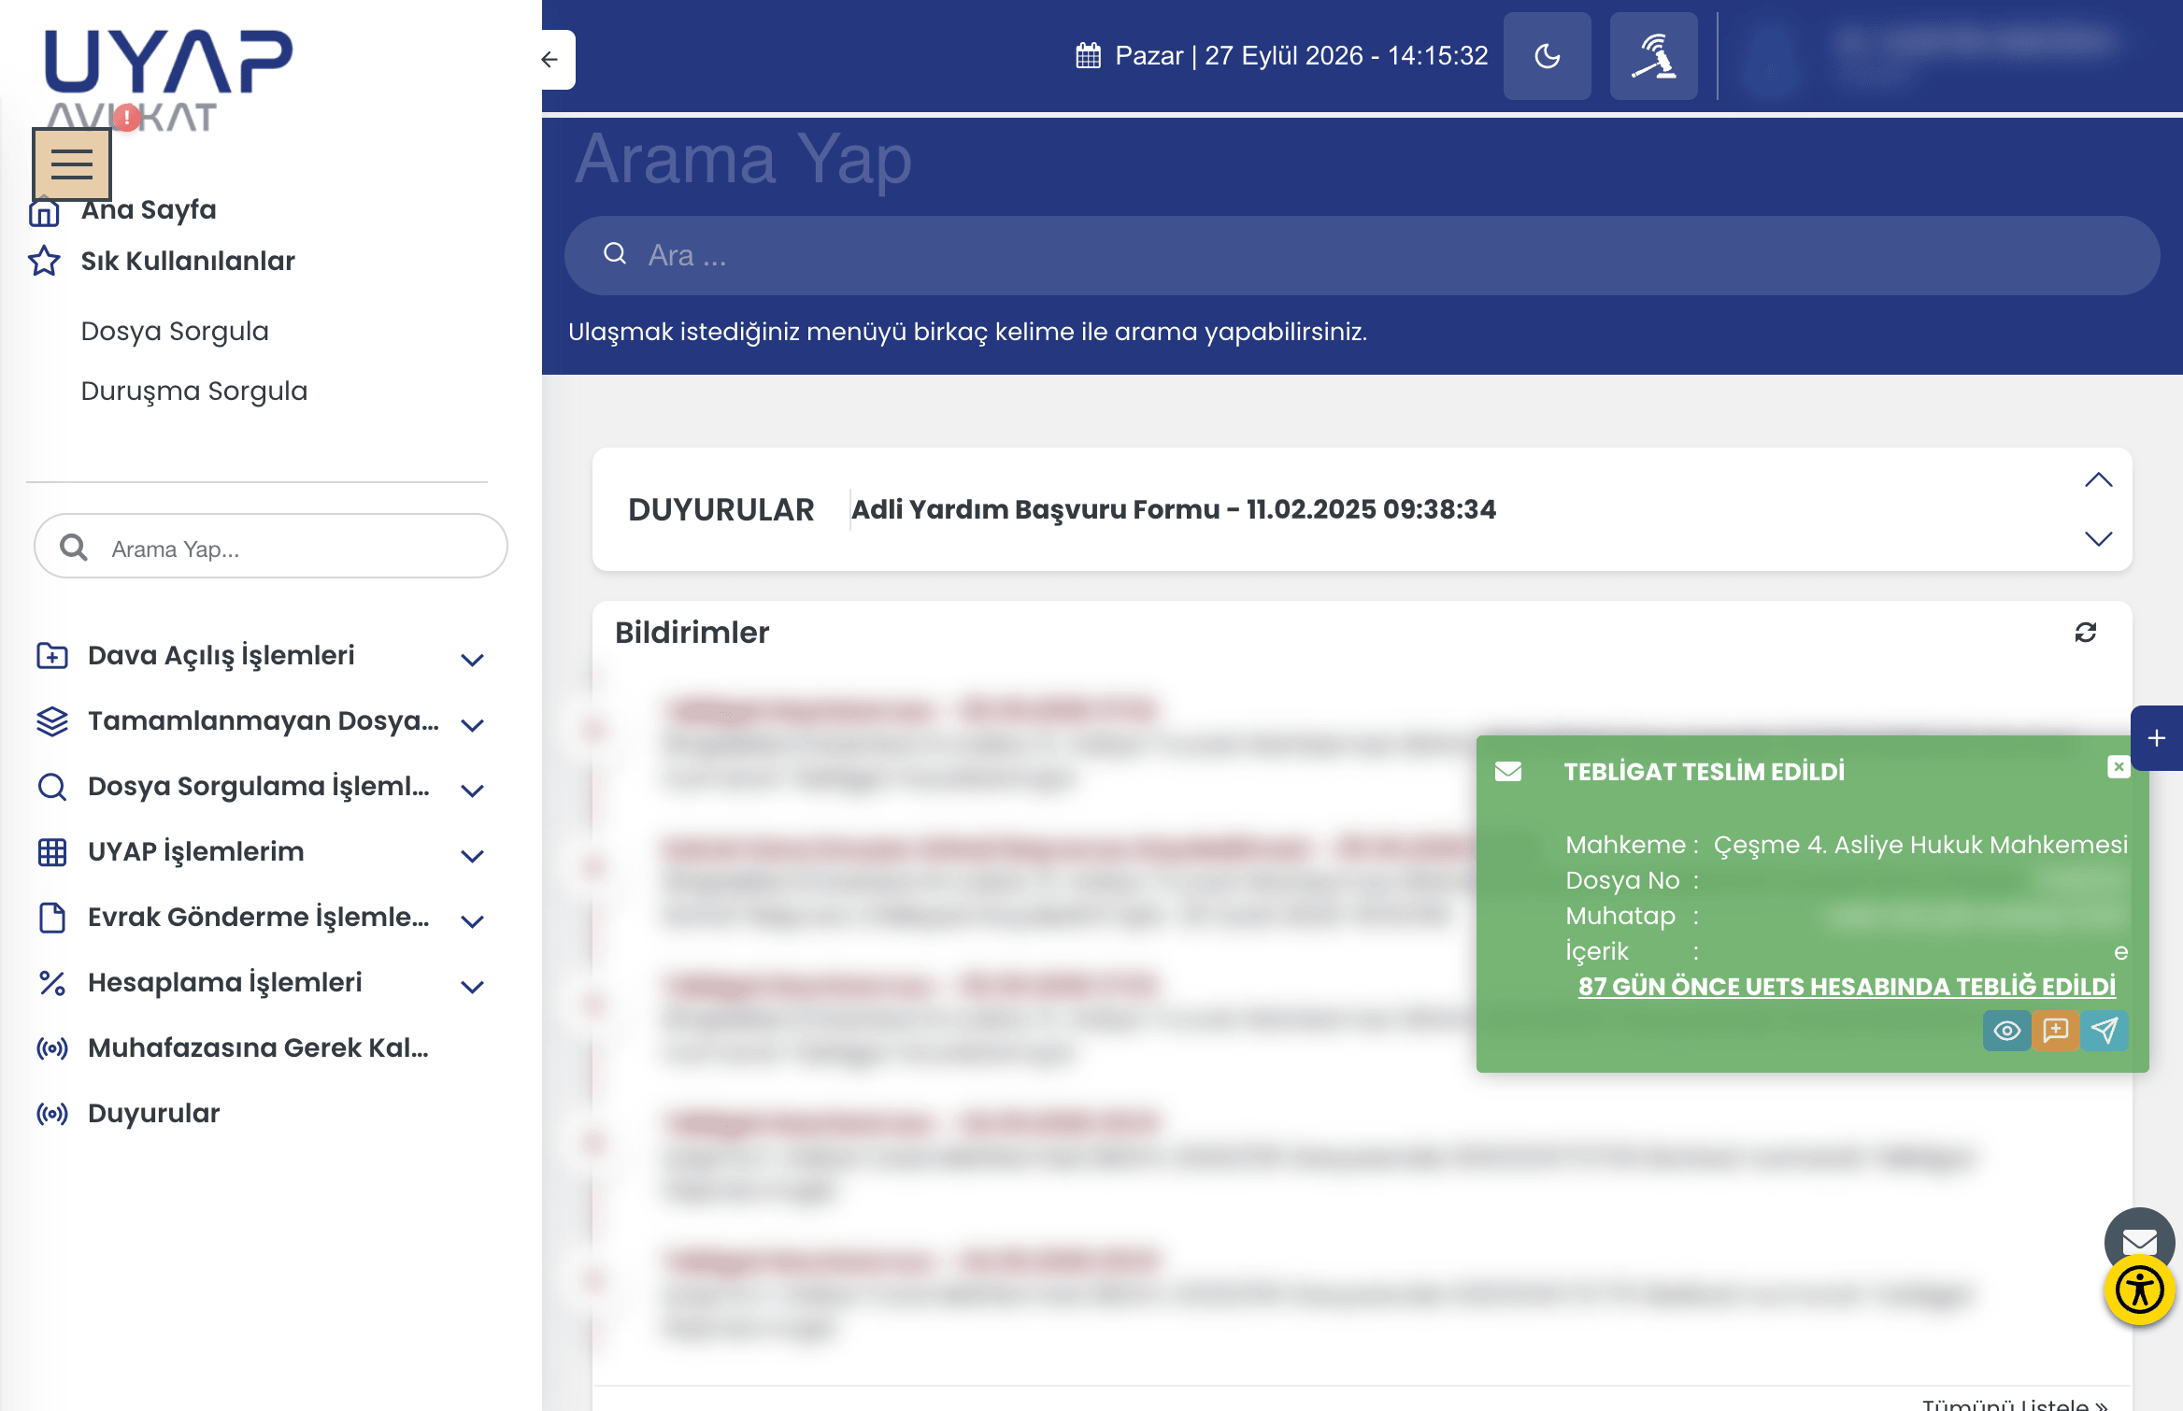Click the Ana Sayfa home icon

(x=44, y=213)
